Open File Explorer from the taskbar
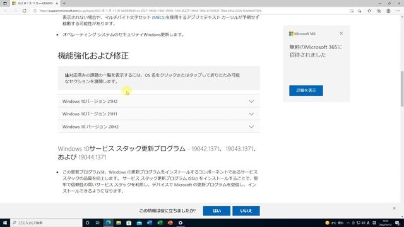Viewport: 404px width, 227px height. pos(119,223)
